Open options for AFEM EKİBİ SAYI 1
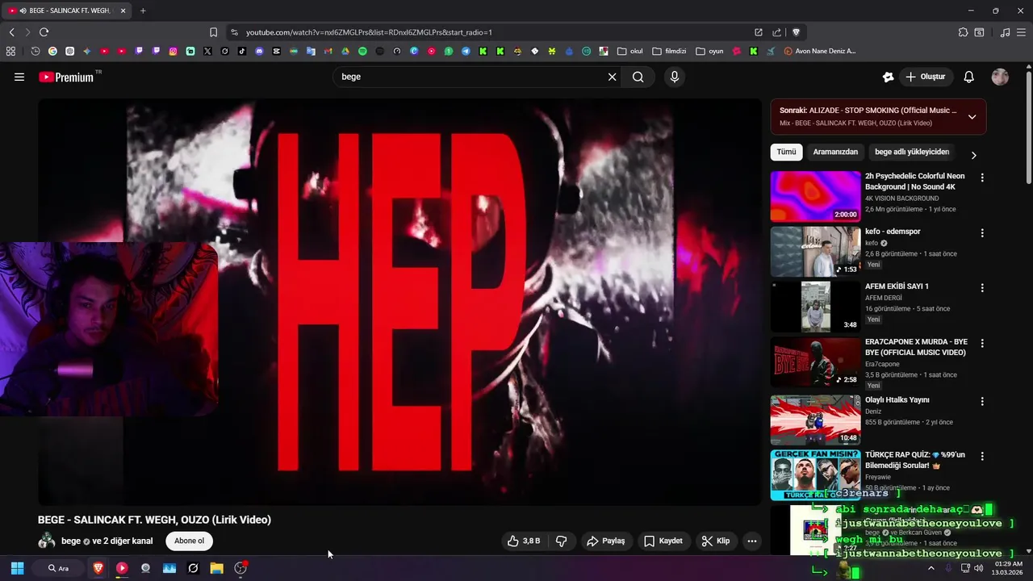This screenshot has height=581, width=1033. (982, 287)
